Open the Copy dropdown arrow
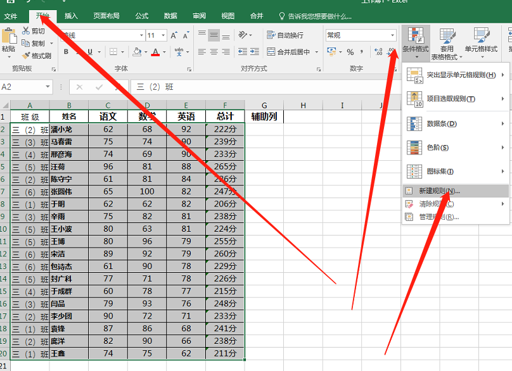 click(51, 43)
